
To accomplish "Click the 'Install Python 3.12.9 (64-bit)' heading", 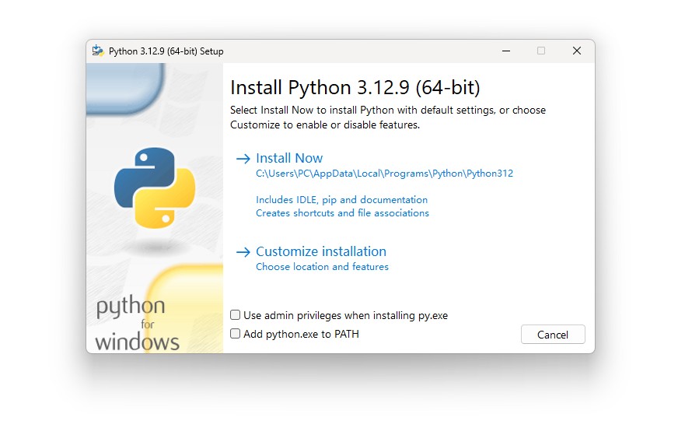I will (x=355, y=87).
